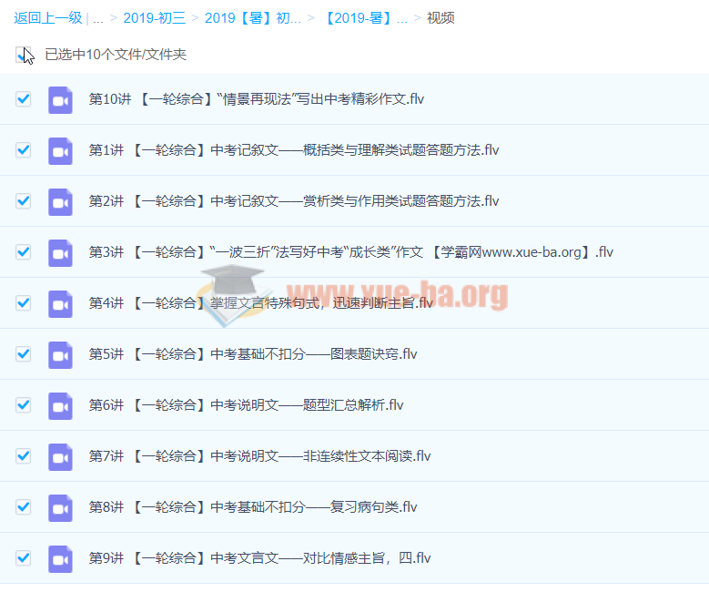Click video icon beside 第6讲 file

(60, 405)
